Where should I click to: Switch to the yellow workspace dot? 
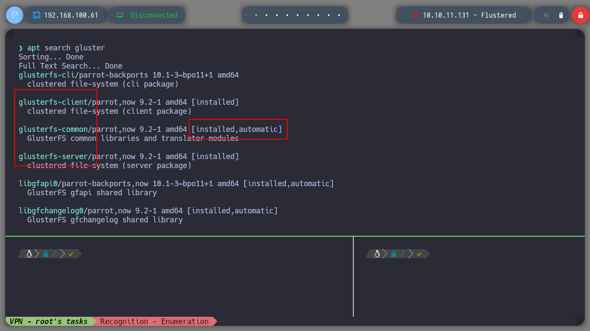(x=256, y=15)
